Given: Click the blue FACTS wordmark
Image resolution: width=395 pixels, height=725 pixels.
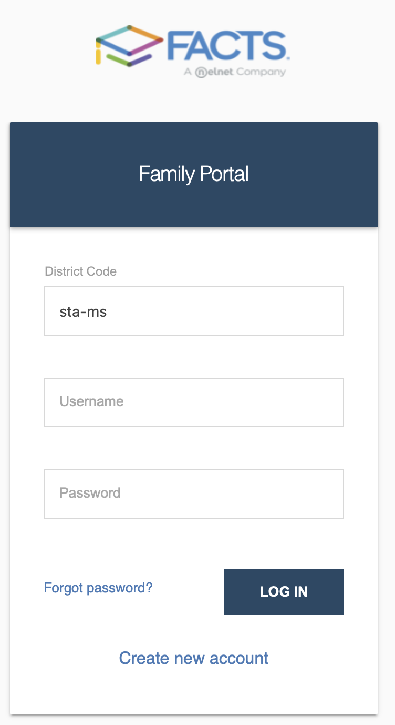Looking at the screenshot, I should [x=227, y=46].
